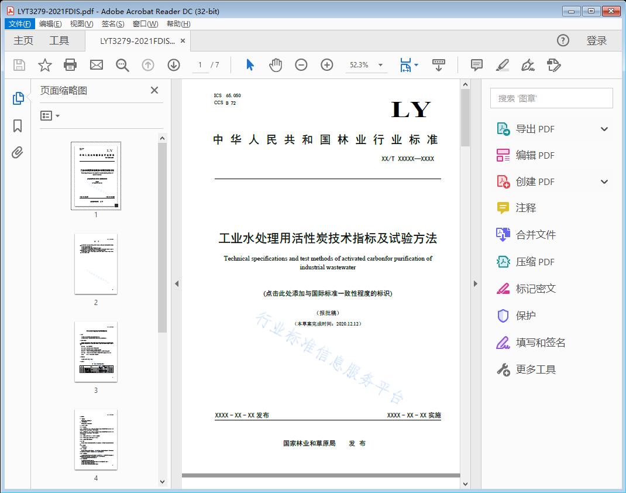This screenshot has height=493, width=626.
Task: Open the zoom percentage 52.3% dropdown
Action: coord(366,65)
